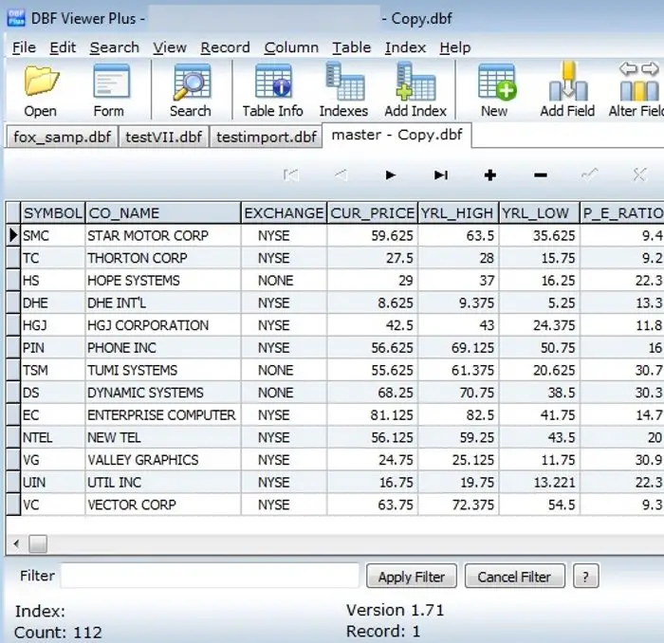Image resolution: width=664 pixels, height=643 pixels.
Task: Click the horizontal scrollbar left arrow
Action: click(16, 543)
